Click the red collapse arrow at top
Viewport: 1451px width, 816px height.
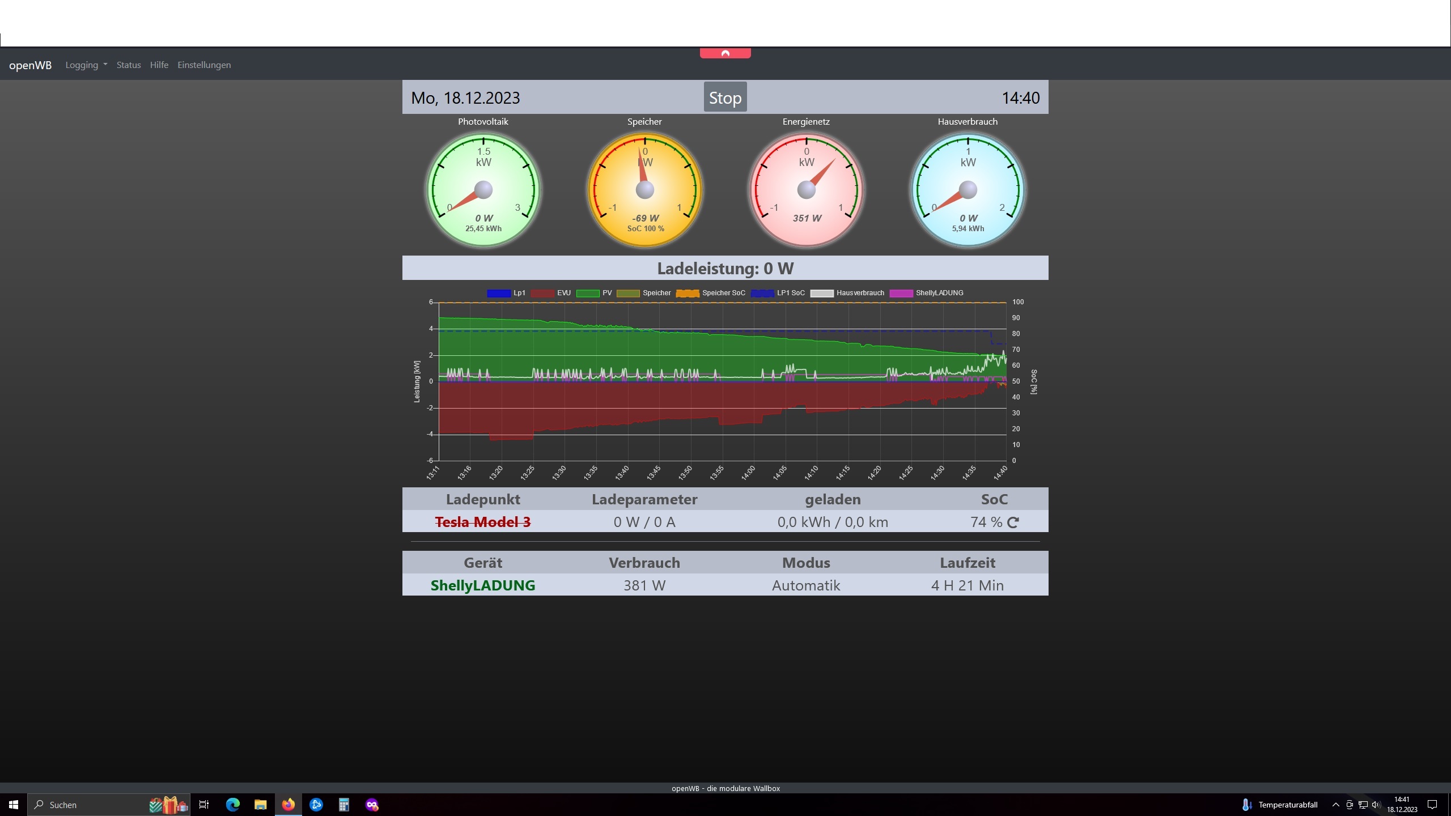point(725,53)
